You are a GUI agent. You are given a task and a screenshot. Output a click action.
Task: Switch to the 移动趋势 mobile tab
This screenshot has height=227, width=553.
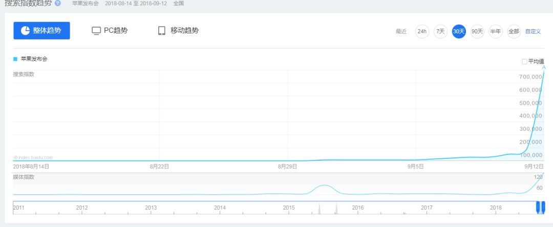click(x=178, y=31)
